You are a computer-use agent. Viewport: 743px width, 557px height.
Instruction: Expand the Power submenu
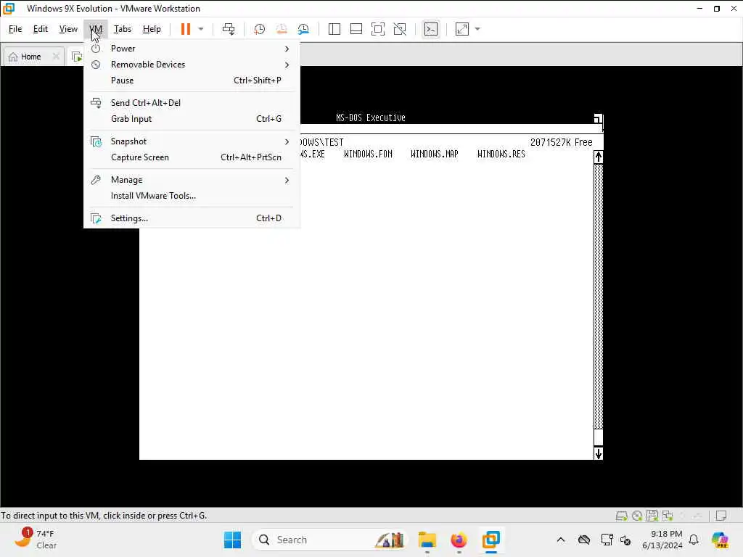pos(192,49)
